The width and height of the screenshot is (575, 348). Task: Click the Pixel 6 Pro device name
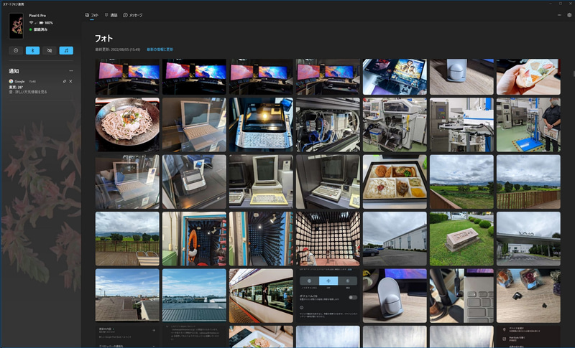[x=37, y=15]
